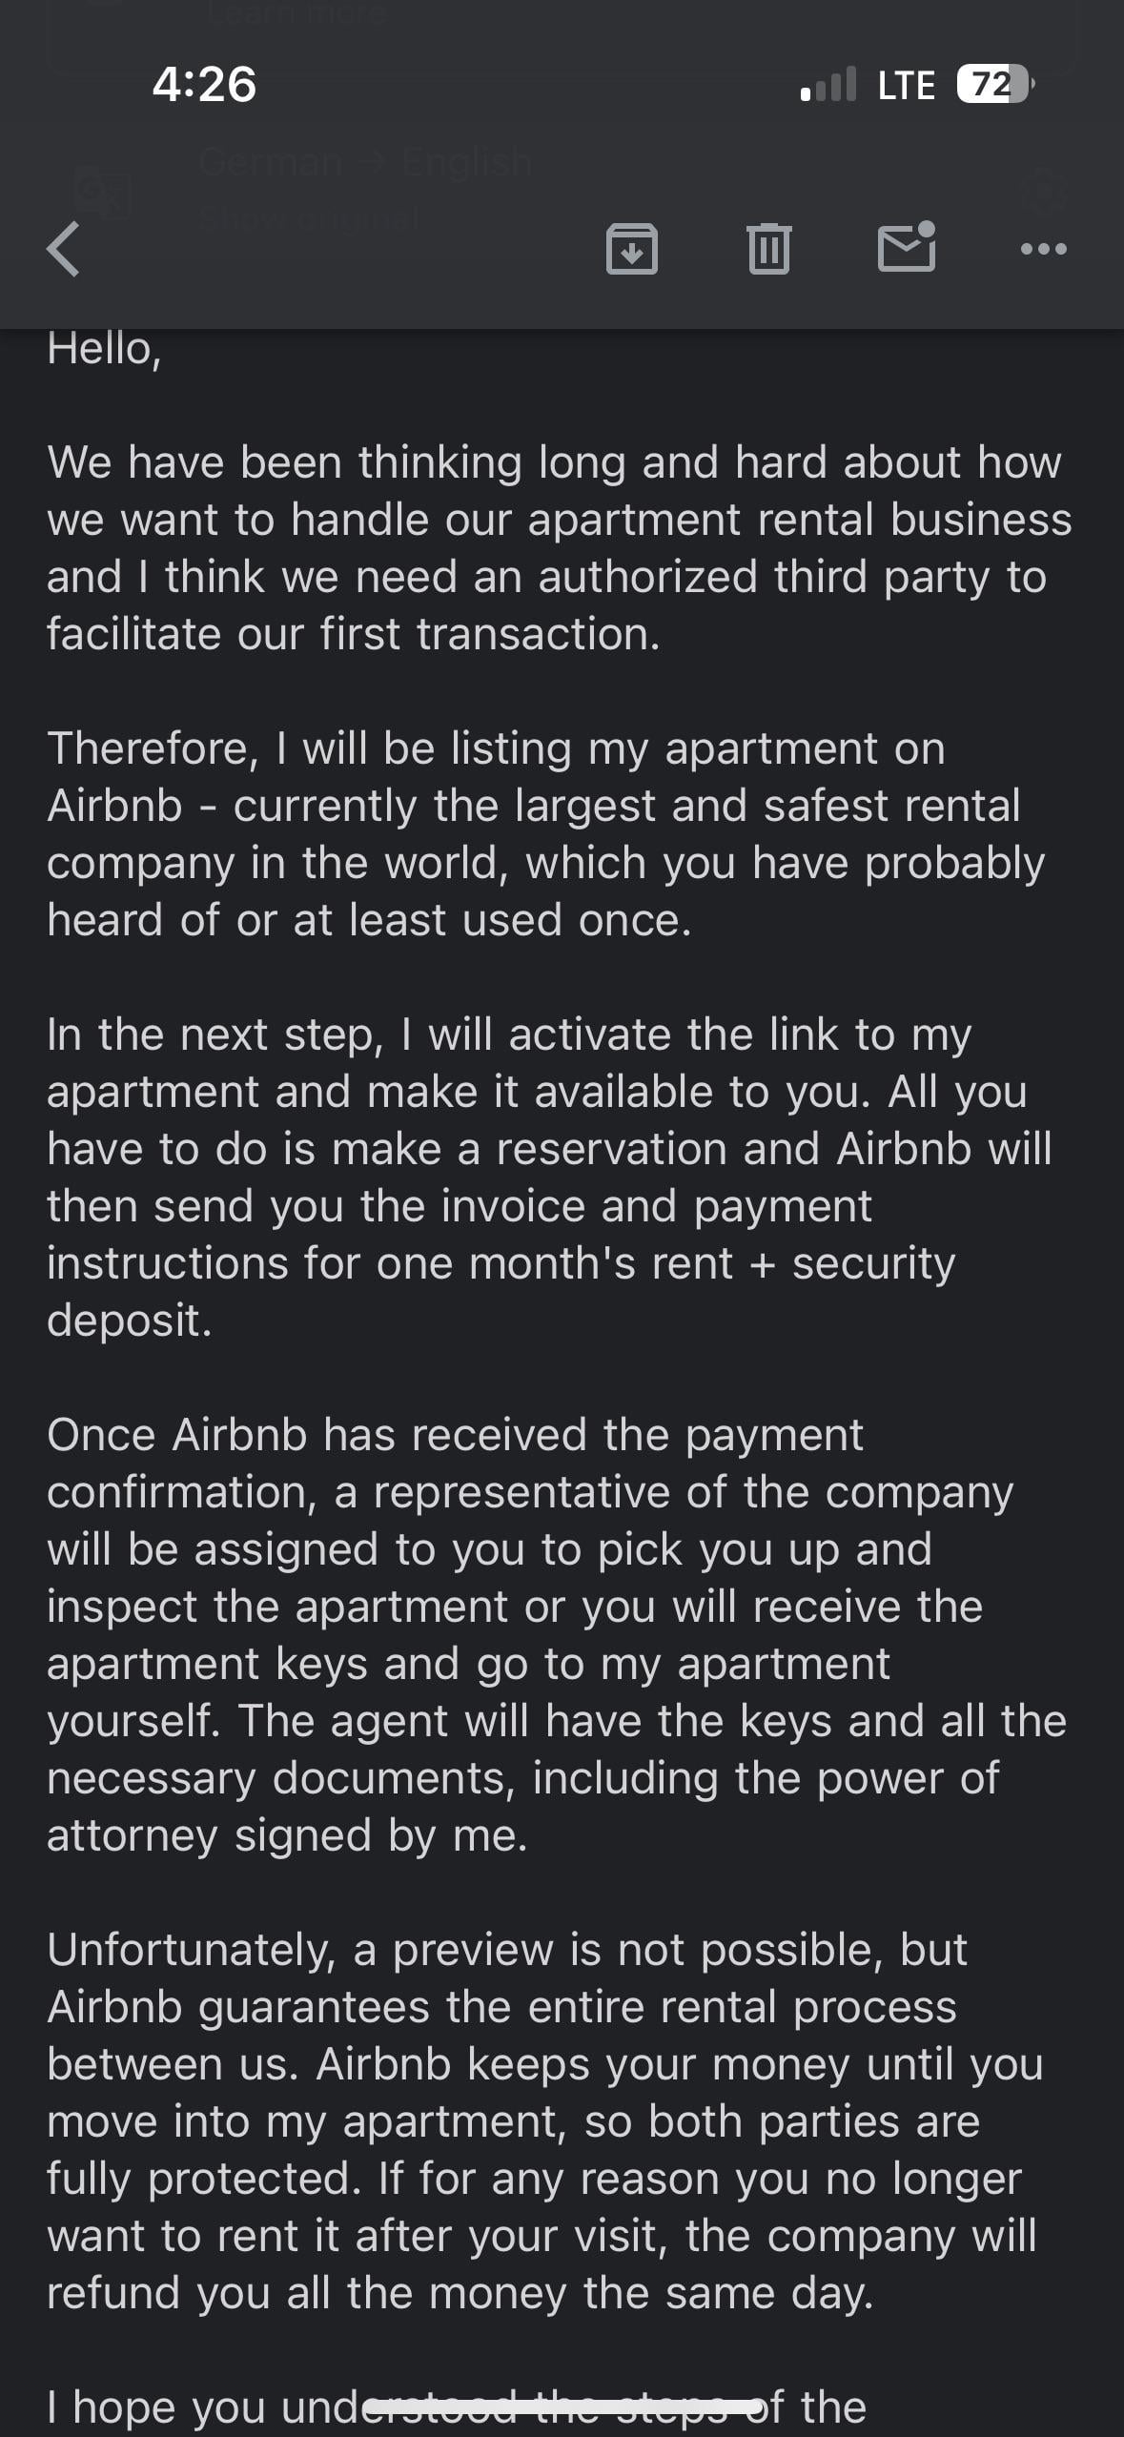Screen dimensions: 1124x2437
Task: Tap the faded Learn more link
Action: tap(296, 12)
